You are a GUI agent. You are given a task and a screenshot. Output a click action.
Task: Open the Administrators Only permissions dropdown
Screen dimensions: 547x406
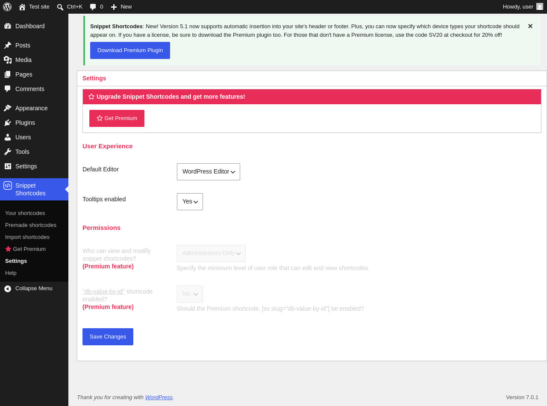(211, 253)
